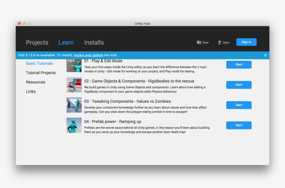
Task: Switch to the Projects tab
Action: click(x=37, y=42)
